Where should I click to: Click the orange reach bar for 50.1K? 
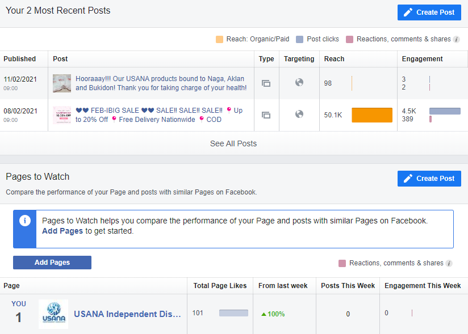pyautogui.click(x=372, y=115)
